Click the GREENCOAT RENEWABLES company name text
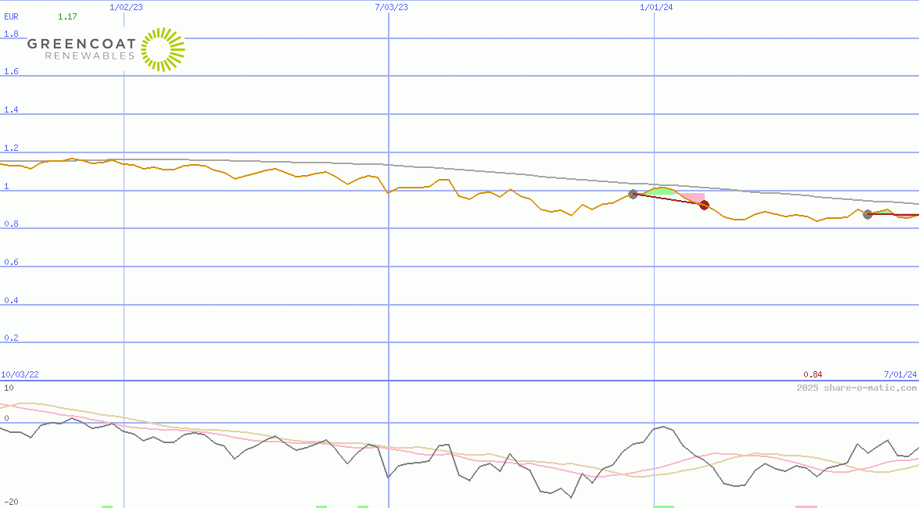 tap(81, 48)
